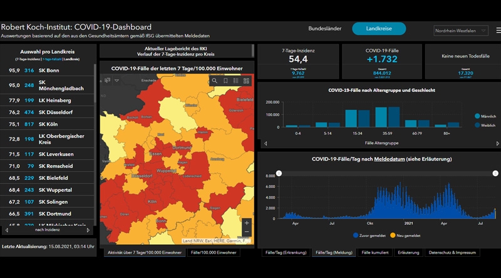The height and width of the screenshot is (278, 501).
Task: Click the Landkreis list scrollbar
Action: click(x=95, y=84)
